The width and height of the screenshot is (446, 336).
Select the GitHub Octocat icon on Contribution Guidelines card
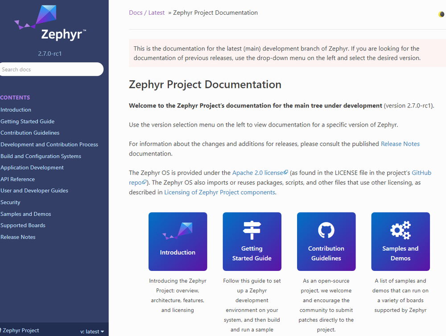pyautogui.click(x=326, y=230)
